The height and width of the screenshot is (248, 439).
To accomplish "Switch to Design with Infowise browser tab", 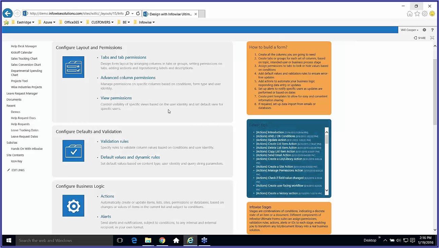I will (170, 14).
